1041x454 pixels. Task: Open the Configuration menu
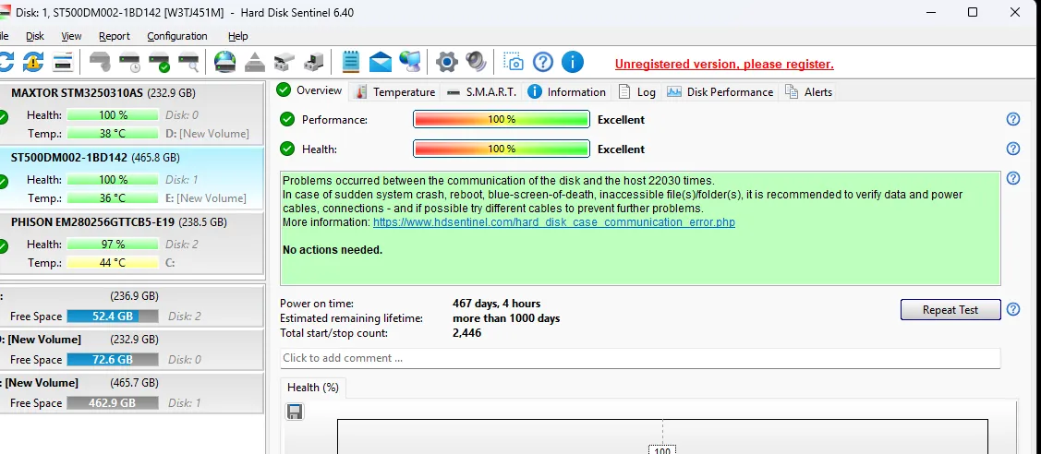[x=177, y=36]
